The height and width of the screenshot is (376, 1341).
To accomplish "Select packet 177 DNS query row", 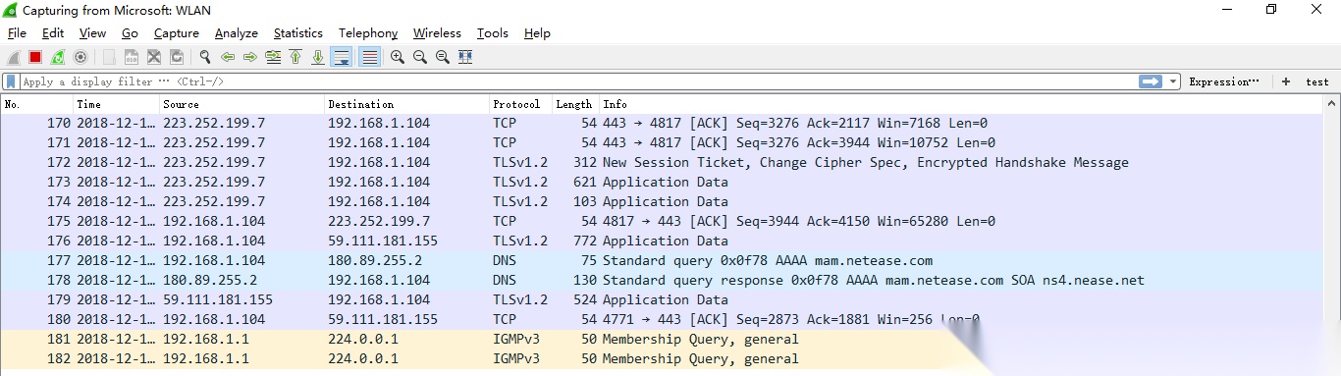I will pyautogui.click(x=662, y=260).
